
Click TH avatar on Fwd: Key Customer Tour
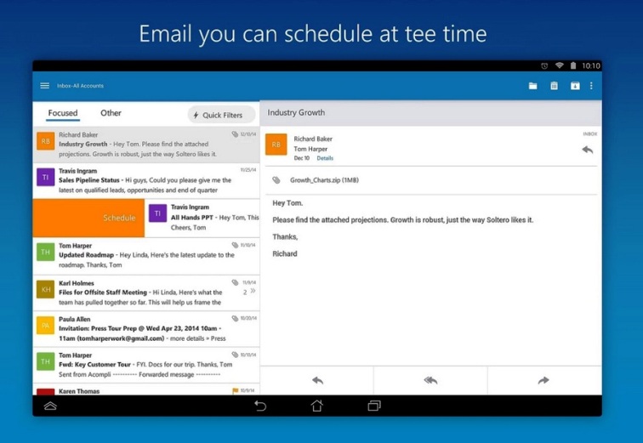[46, 361]
